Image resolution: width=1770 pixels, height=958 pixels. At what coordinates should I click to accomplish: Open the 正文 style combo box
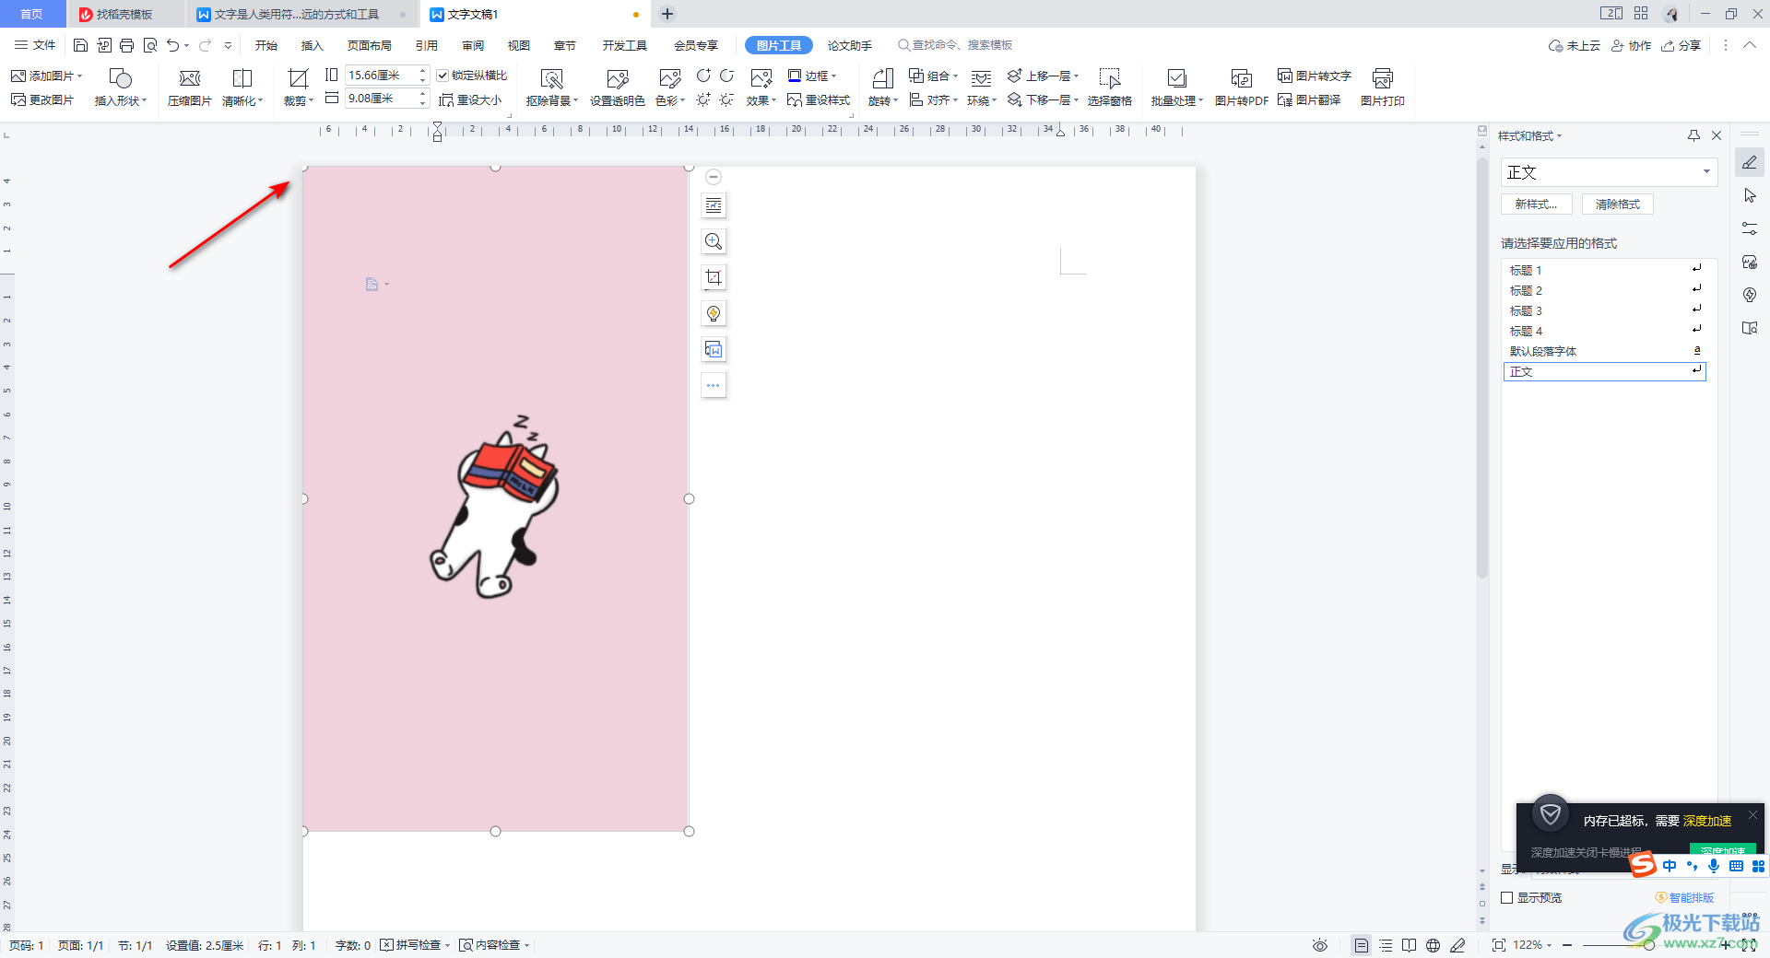(x=1609, y=172)
